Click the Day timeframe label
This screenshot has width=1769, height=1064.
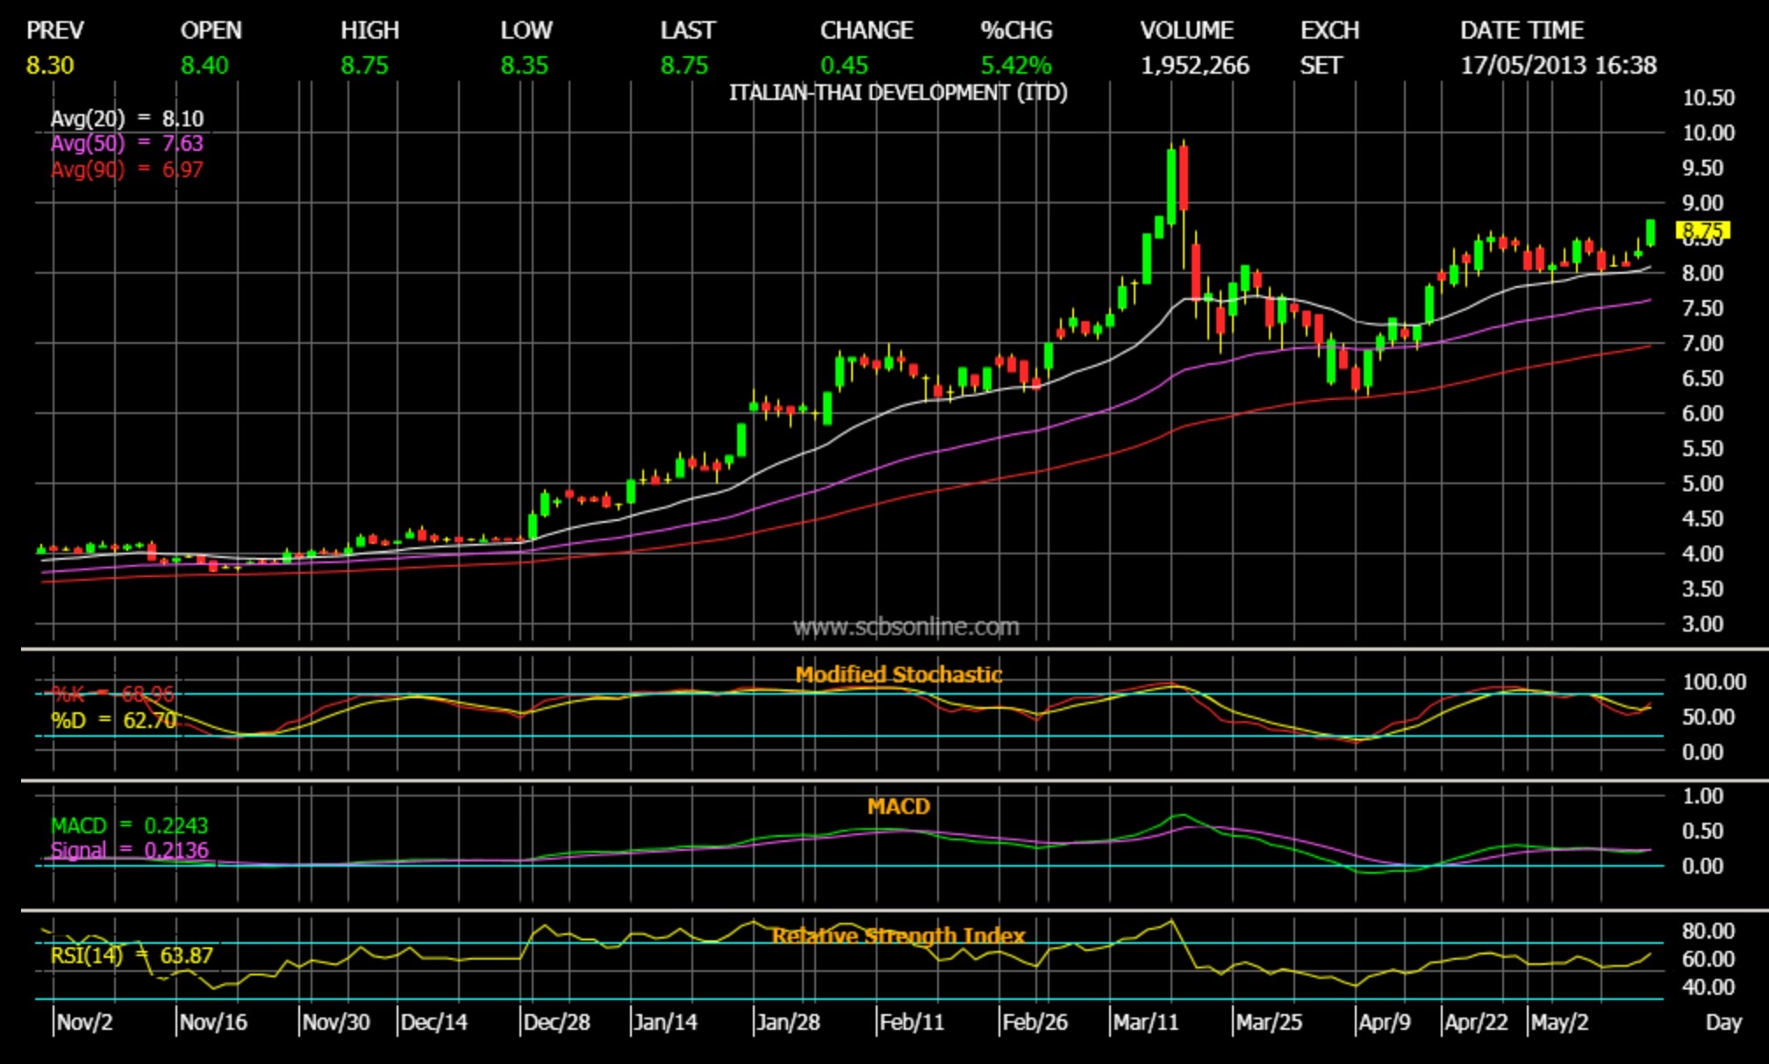1723,1022
